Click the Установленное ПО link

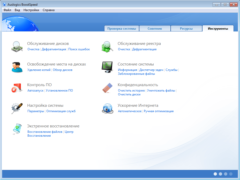tap(59, 91)
